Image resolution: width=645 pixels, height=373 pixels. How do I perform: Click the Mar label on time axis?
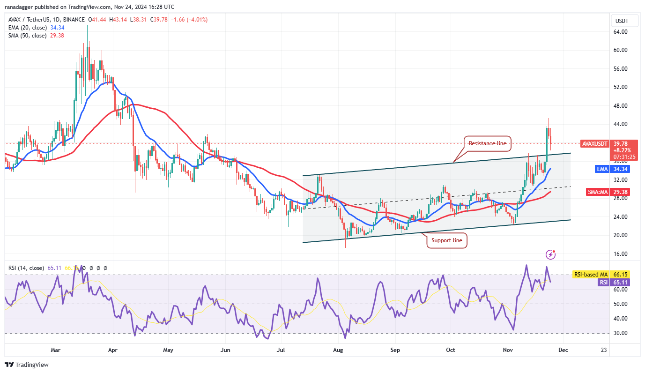pos(56,350)
